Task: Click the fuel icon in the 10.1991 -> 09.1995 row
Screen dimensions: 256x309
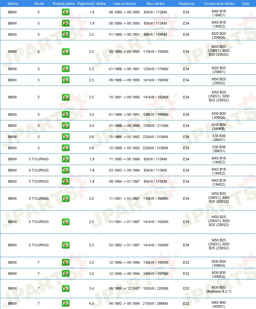Action: (66, 97)
